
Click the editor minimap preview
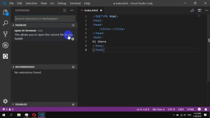point(199,16)
